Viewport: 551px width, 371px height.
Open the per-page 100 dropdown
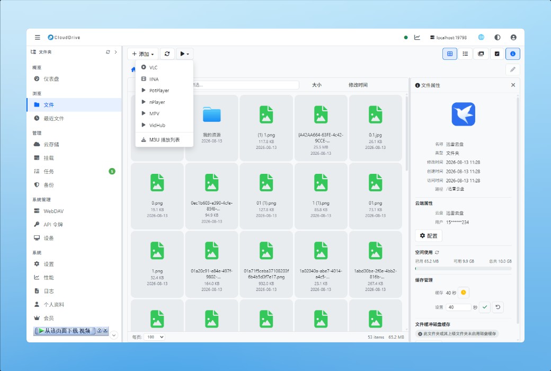coord(154,337)
